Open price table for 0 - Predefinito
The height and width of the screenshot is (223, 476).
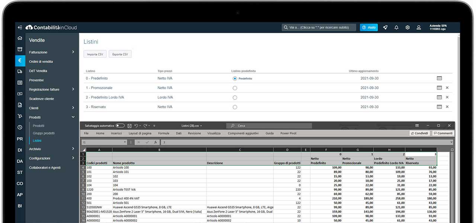pyautogui.click(x=439, y=78)
